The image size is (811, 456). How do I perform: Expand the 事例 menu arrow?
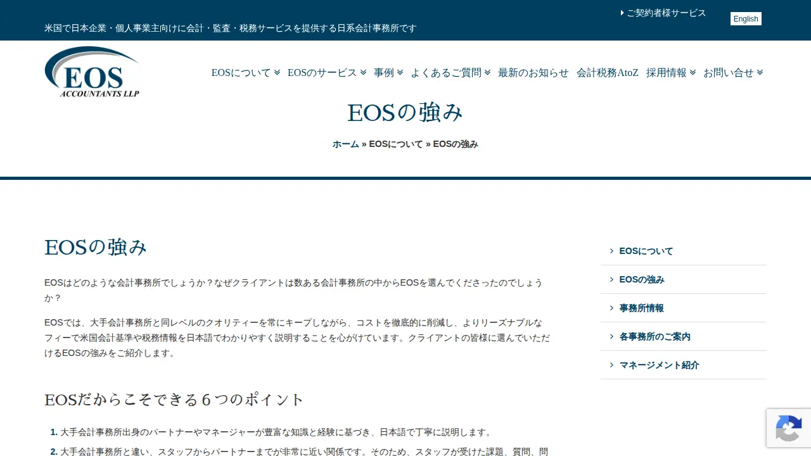[400, 72]
